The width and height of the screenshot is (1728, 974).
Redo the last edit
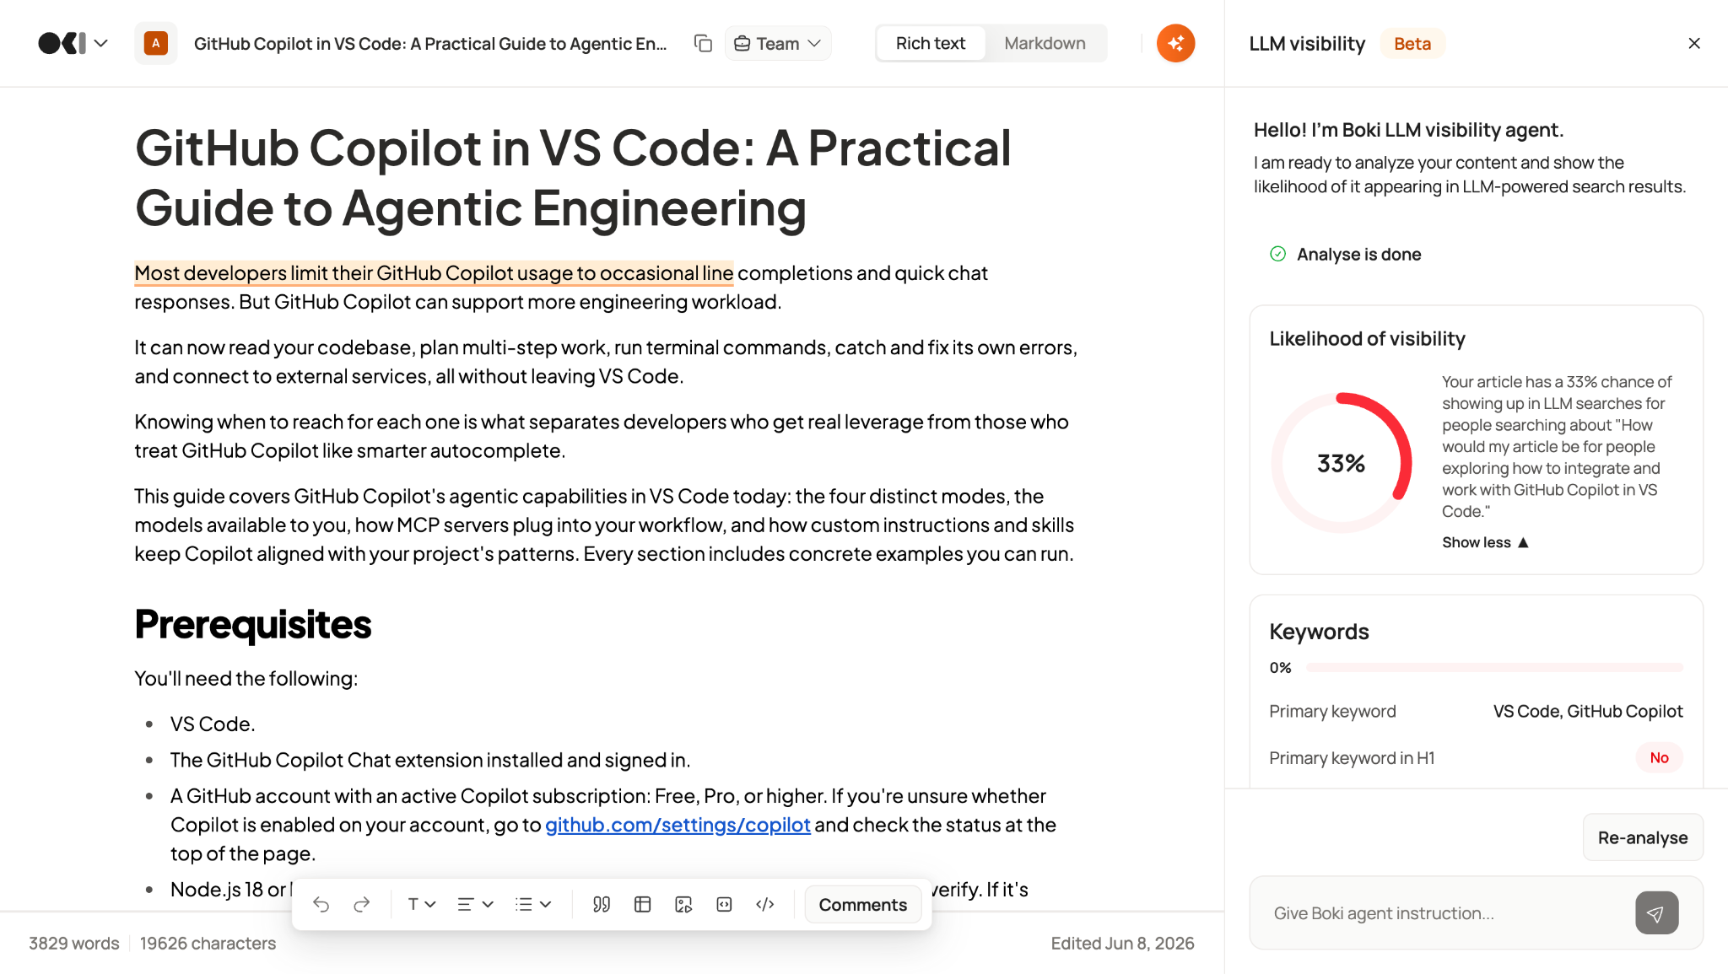pos(362,905)
